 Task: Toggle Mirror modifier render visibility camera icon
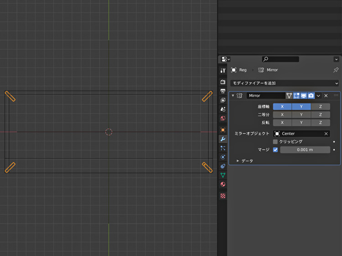click(x=311, y=96)
